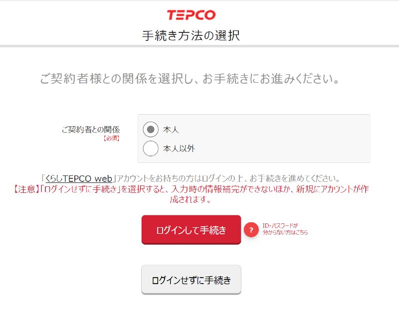Click the 本人 option label text

tap(171, 130)
